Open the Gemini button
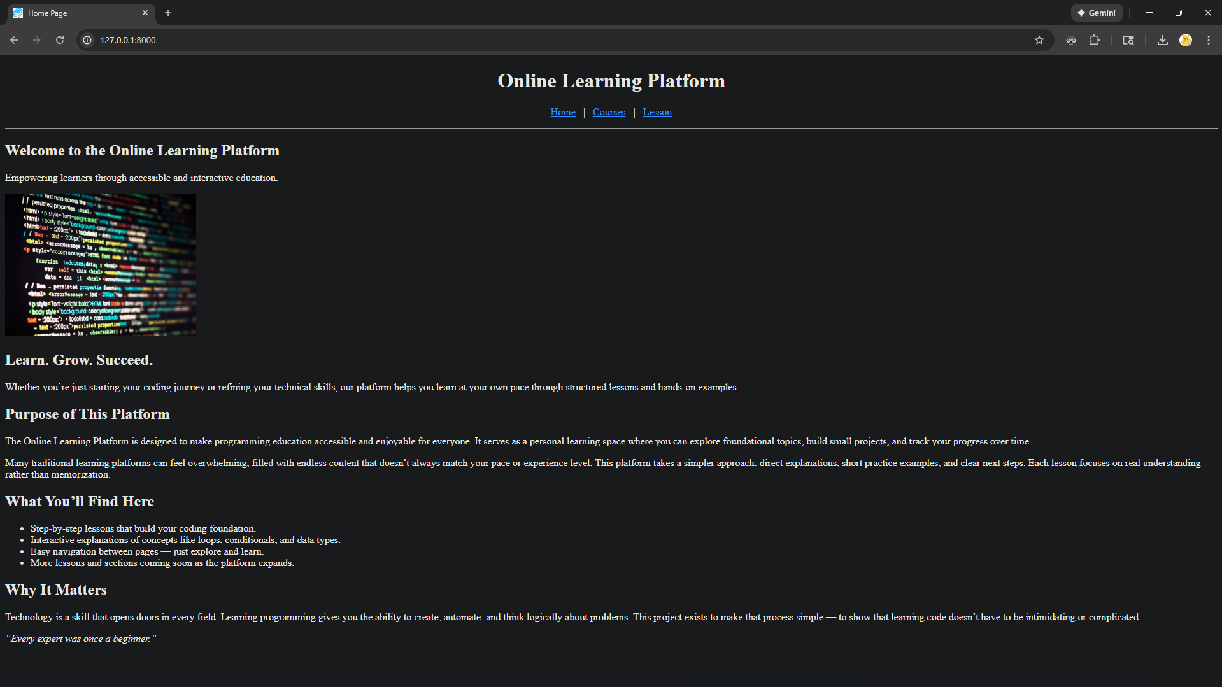1222x687 pixels. click(x=1096, y=13)
